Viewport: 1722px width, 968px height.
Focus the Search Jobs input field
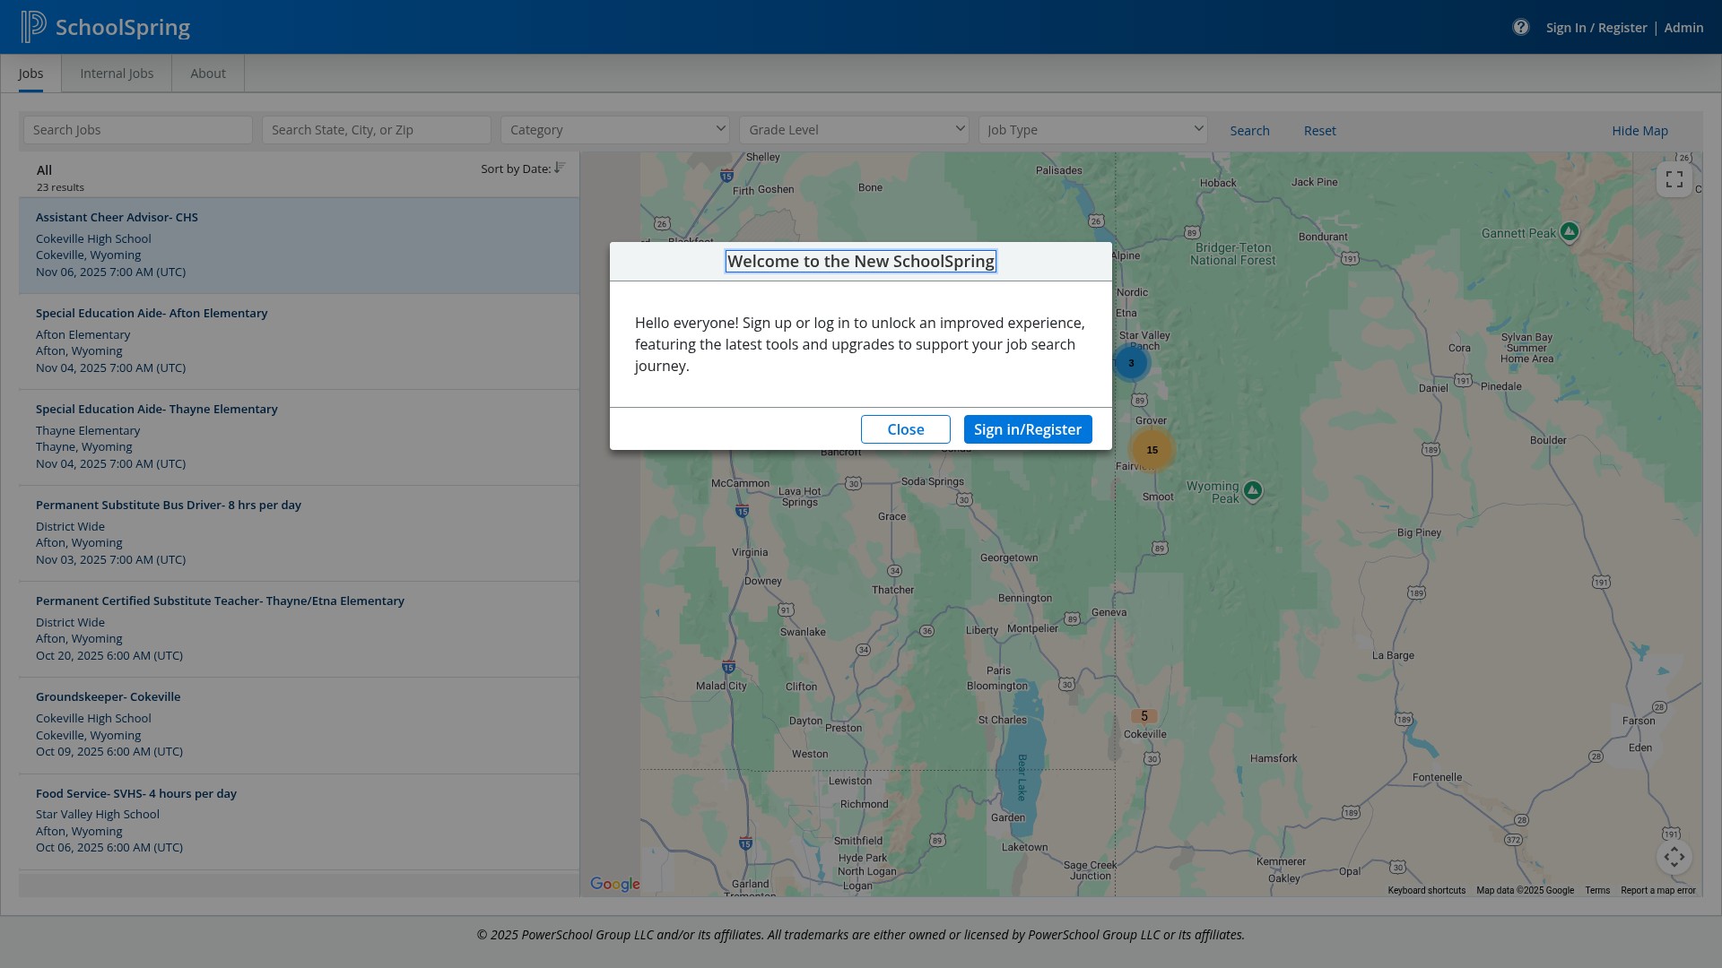click(138, 130)
